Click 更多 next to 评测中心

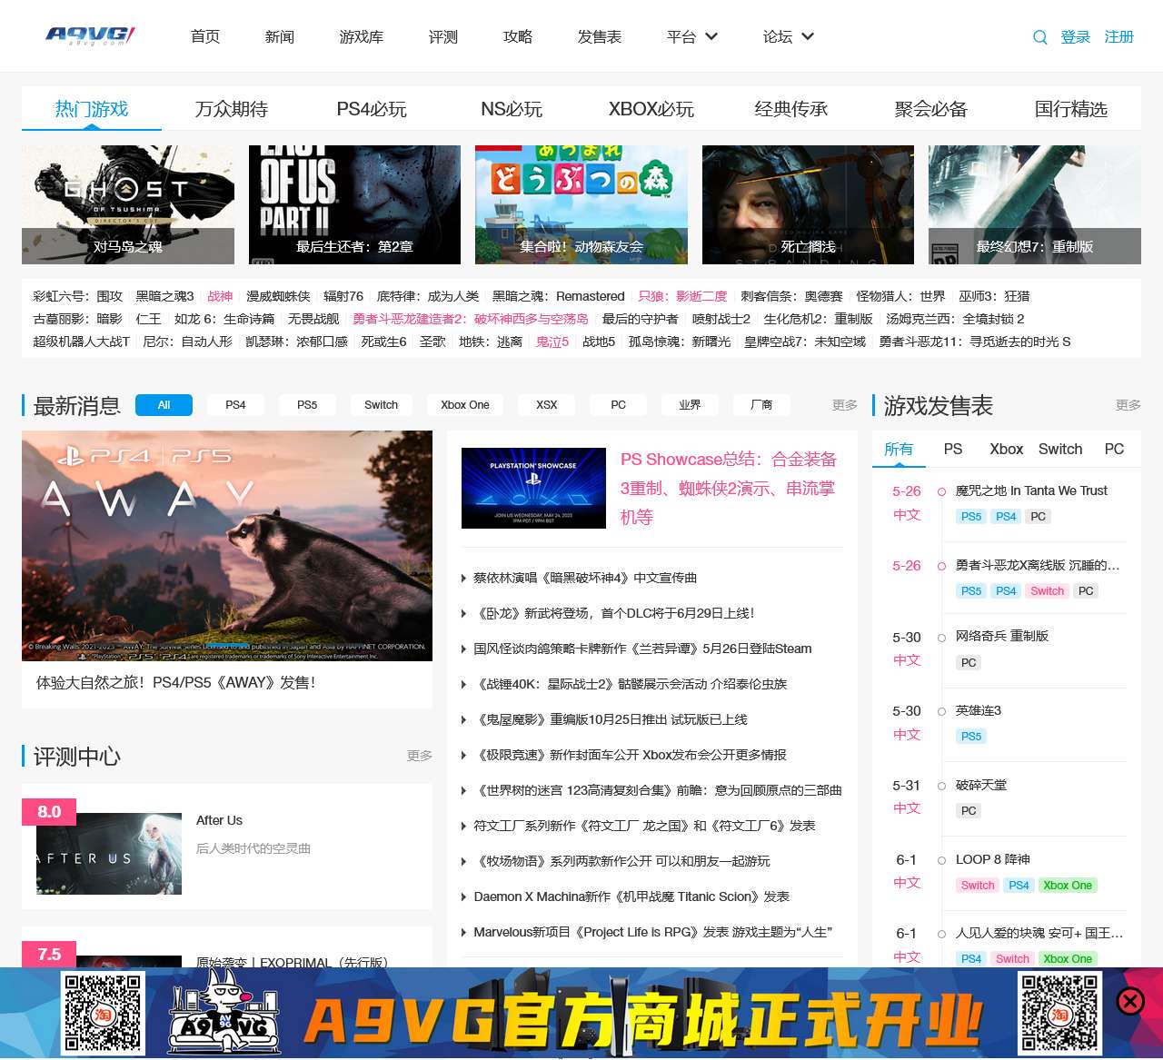tap(420, 756)
